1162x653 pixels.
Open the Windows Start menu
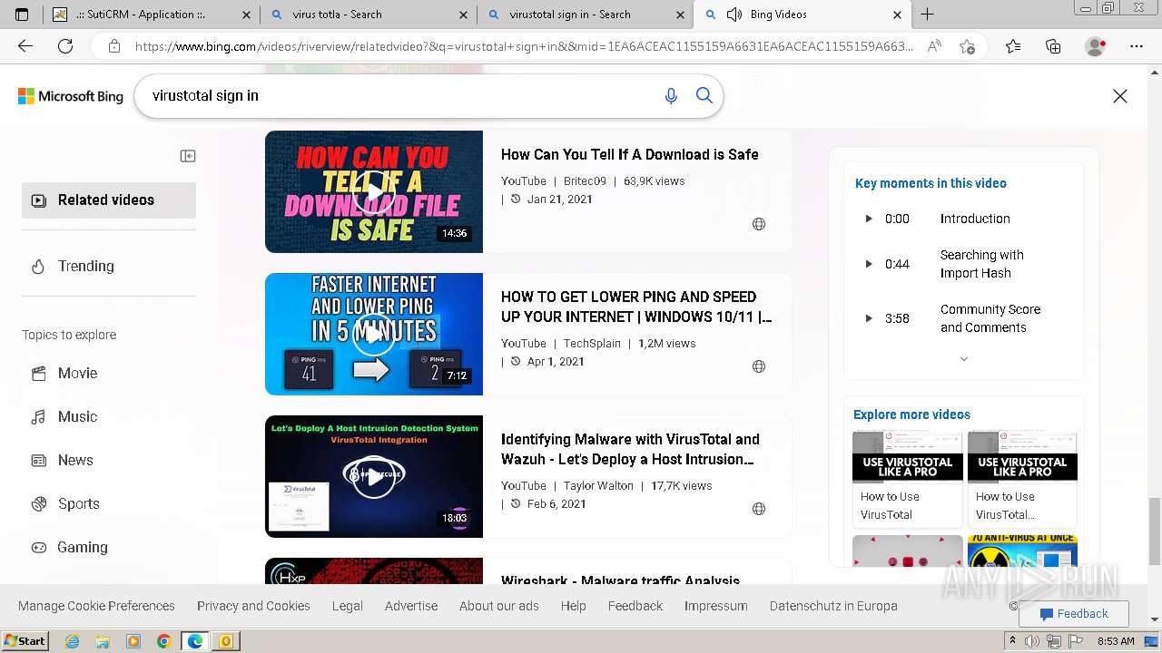coord(25,641)
